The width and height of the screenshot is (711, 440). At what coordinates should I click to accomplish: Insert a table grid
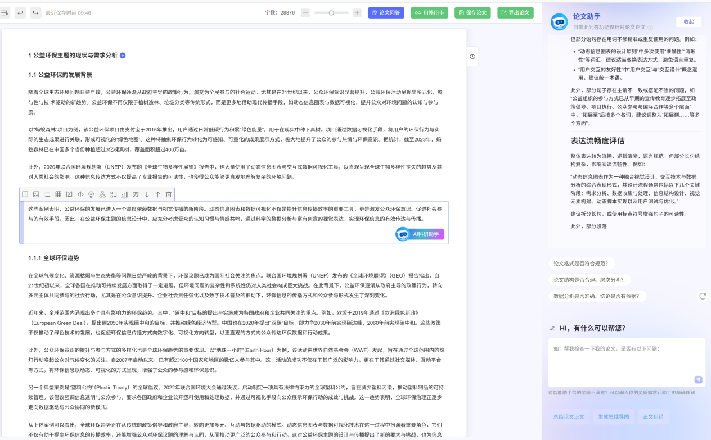(58, 194)
